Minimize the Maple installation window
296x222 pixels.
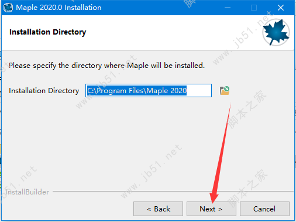pyautogui.click(x=228, y=8)
